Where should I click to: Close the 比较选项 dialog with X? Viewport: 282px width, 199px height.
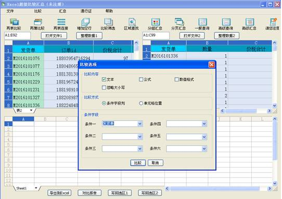(211, 65)
